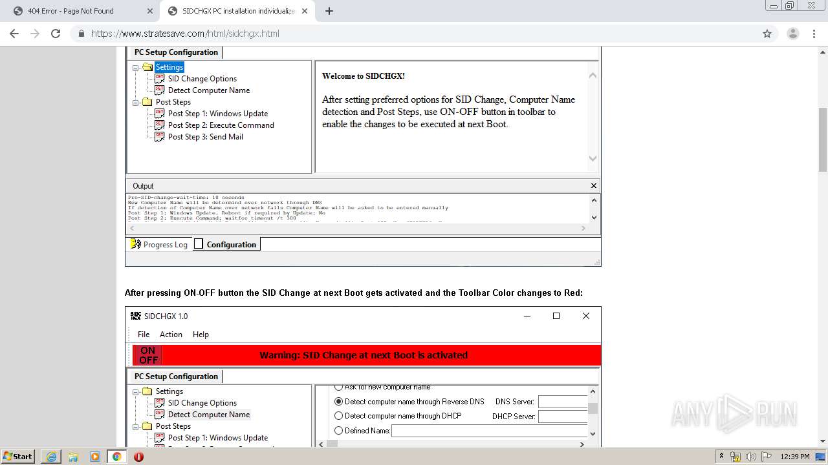Open the Action menu in SIDCHGX
This screenshot has height=465, width=828.
pos(171,335)
